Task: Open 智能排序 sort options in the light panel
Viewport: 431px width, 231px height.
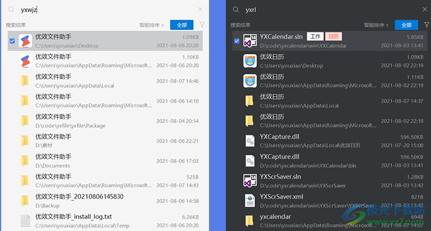Action: pos(151,25)
